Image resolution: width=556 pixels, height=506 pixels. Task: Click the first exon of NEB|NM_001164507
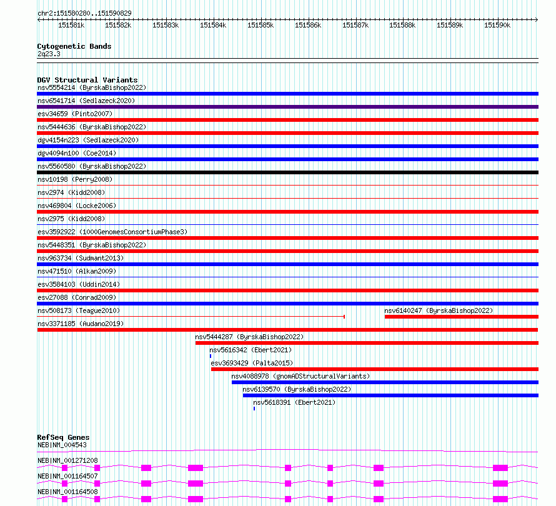point(64,484)
